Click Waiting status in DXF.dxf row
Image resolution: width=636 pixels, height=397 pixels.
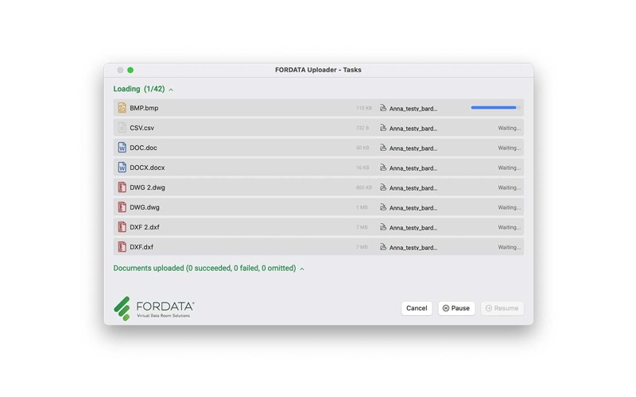point(509,247)
